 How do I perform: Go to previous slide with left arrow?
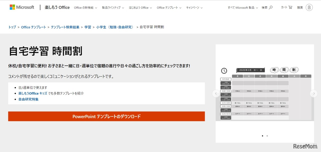click(x=216, y=94)
